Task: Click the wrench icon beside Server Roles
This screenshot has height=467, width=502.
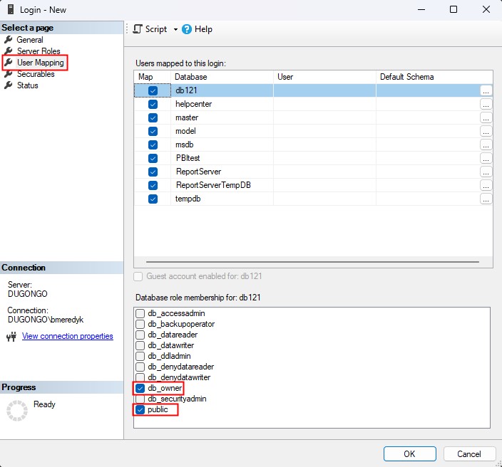Action: pos(9,51)
